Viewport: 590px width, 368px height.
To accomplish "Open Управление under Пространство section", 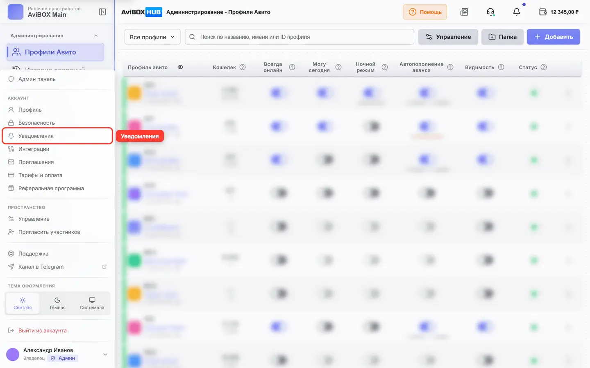I will point(57,219).
